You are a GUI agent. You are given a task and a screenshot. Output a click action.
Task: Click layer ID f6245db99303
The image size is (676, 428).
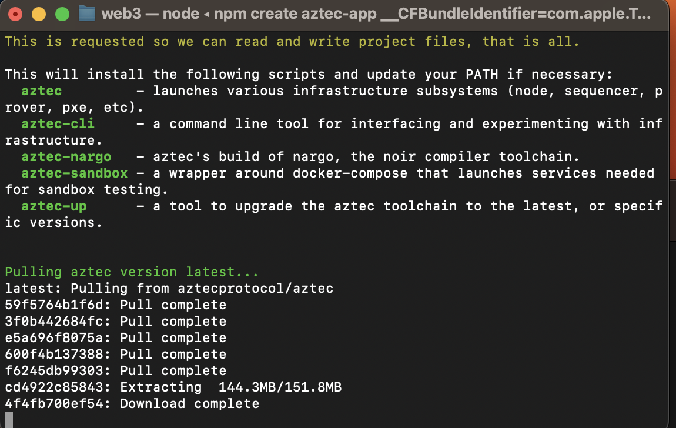[54, 370]
